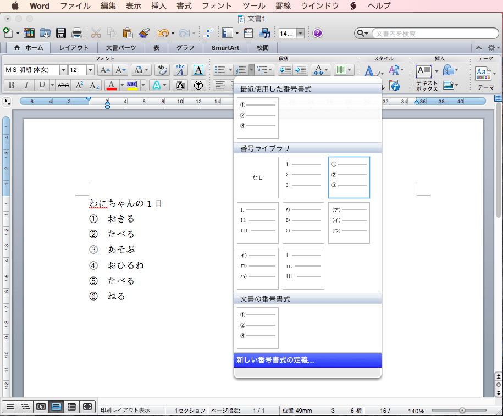
Task: Click the Increase font size icon
Action: (104, 70)
